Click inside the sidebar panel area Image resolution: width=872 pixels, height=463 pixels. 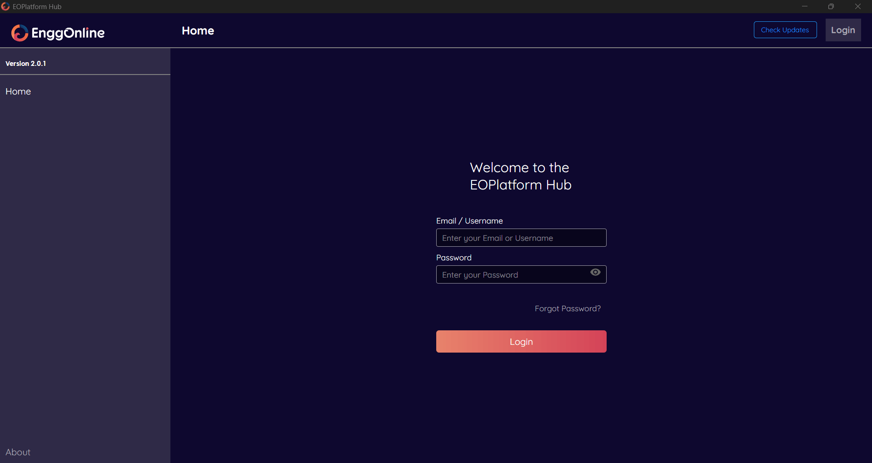point(84,250)
